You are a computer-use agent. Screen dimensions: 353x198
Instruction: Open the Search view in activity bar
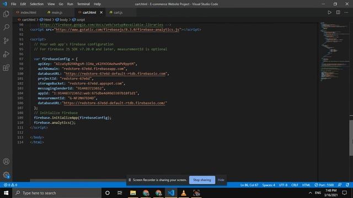6,27
